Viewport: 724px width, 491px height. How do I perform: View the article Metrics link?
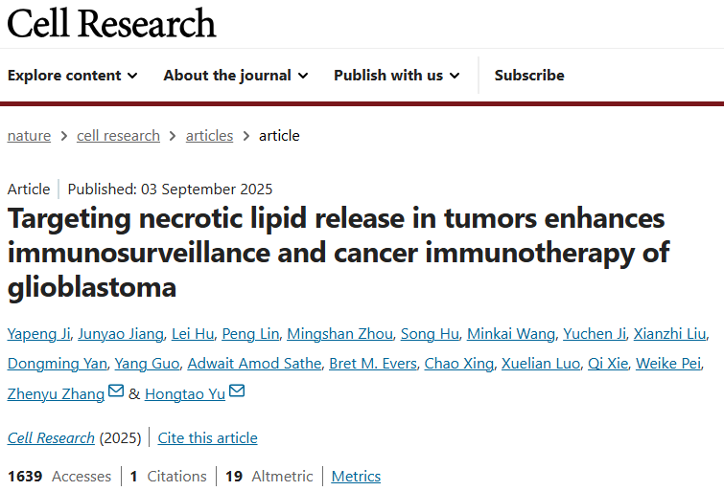pos(356,477)
